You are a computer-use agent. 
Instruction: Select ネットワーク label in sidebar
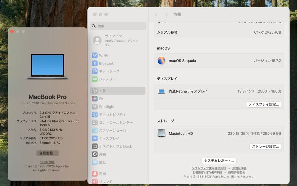(109, 71)
